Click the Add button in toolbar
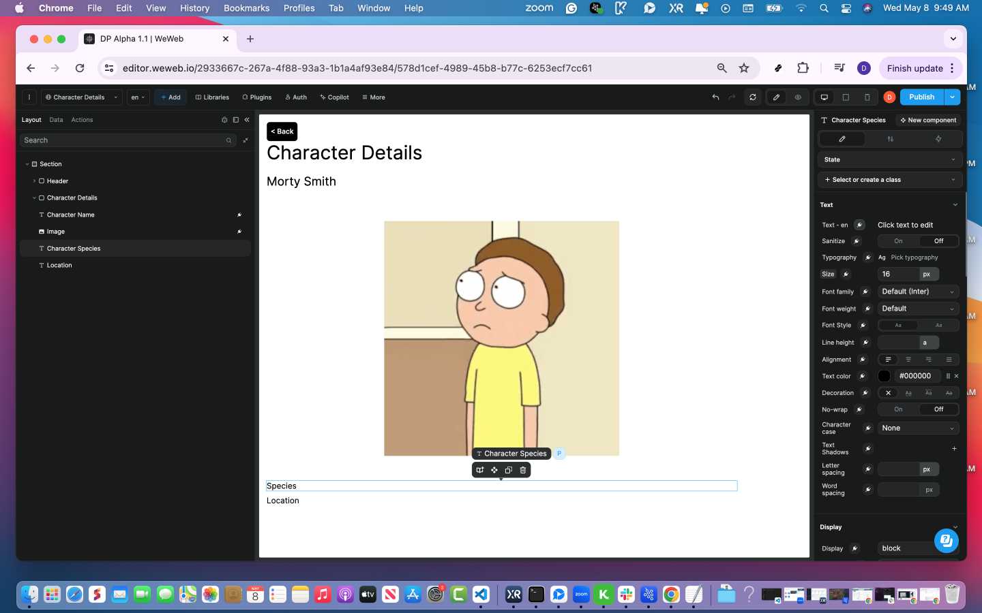982x613 pixels. tap(170, 97)
